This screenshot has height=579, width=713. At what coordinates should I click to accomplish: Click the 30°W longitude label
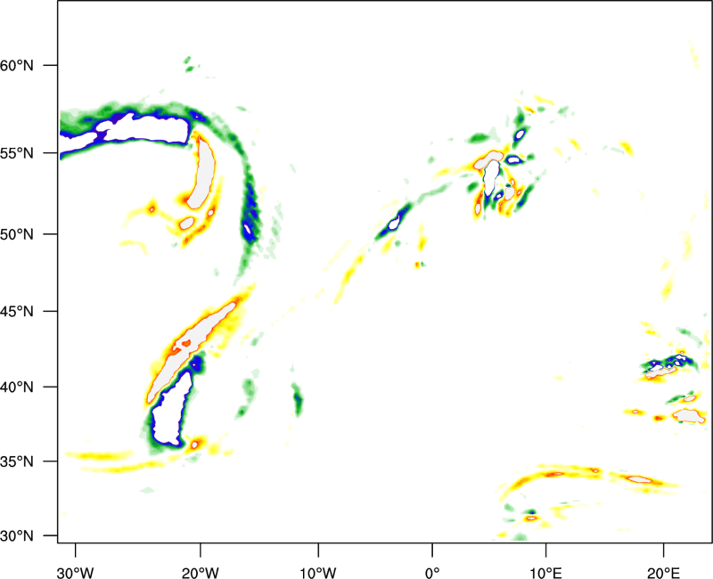76,573
